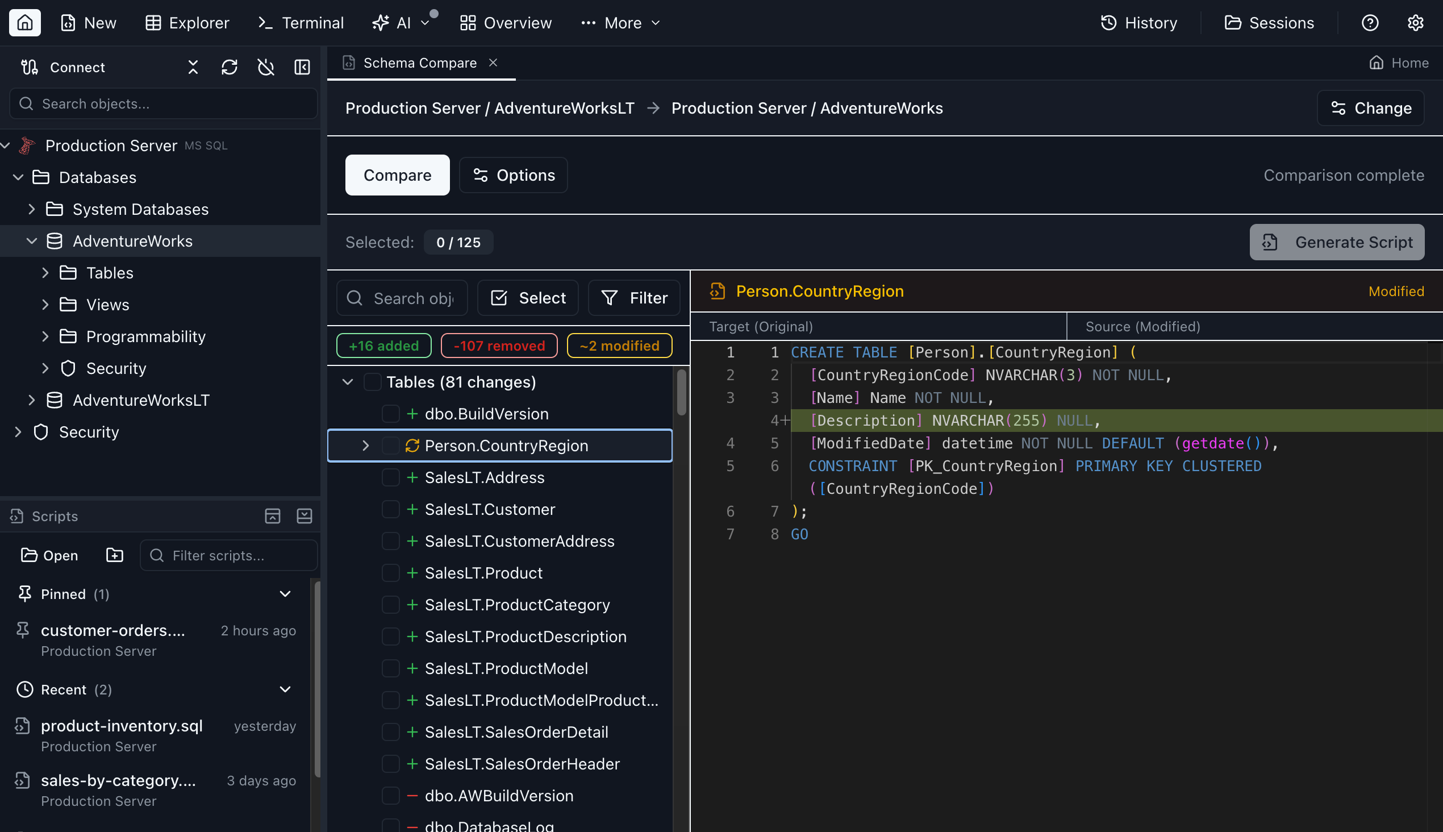The width and height of the screenshot is (1443, 832).
Task: Disconnect the active server connection
Action: (266, 67)
